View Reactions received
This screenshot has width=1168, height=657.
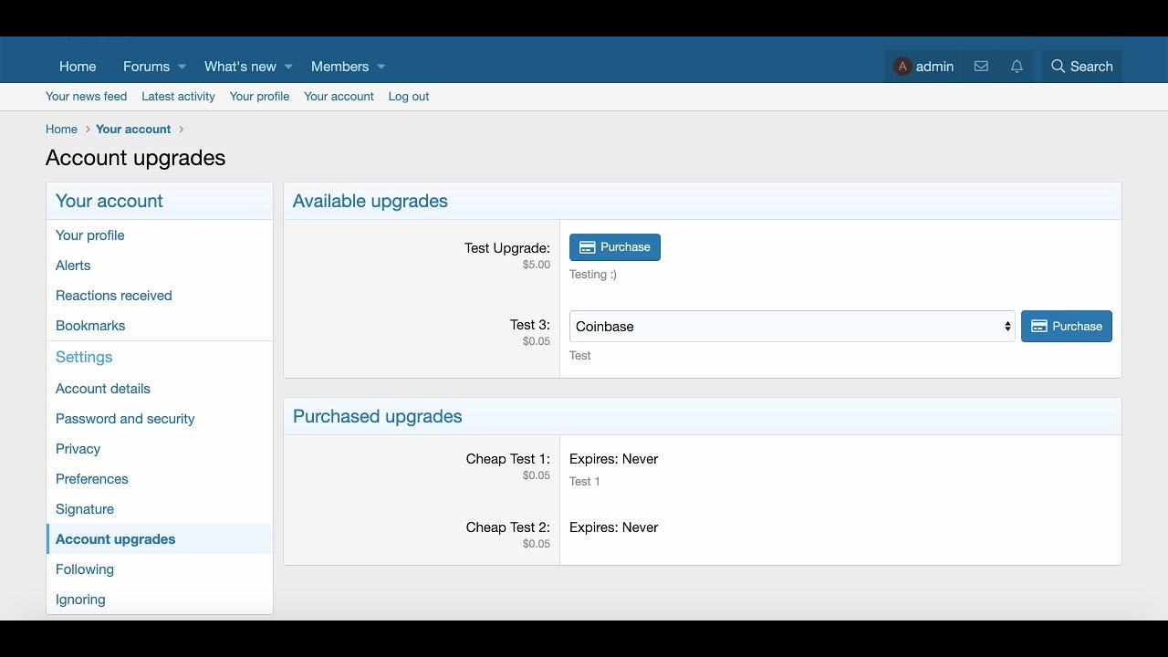[113, 295]
